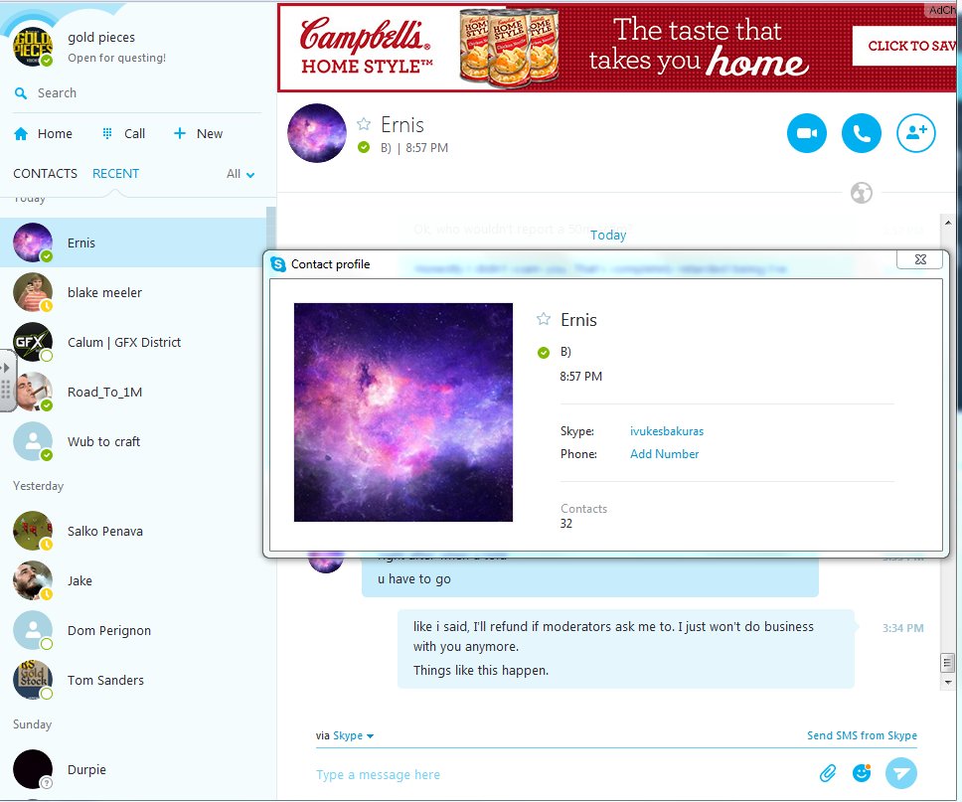Click the 'Things like this happen.' message
Image resolution: width=962 pixels, height=802 pixels.
[x=480, y=671]
